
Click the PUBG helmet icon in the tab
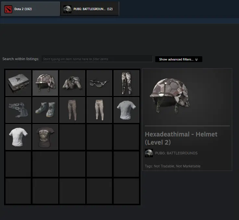(x=67, y=9)
